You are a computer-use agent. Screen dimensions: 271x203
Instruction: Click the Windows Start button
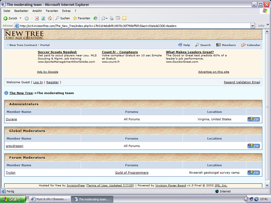point(13,199)
